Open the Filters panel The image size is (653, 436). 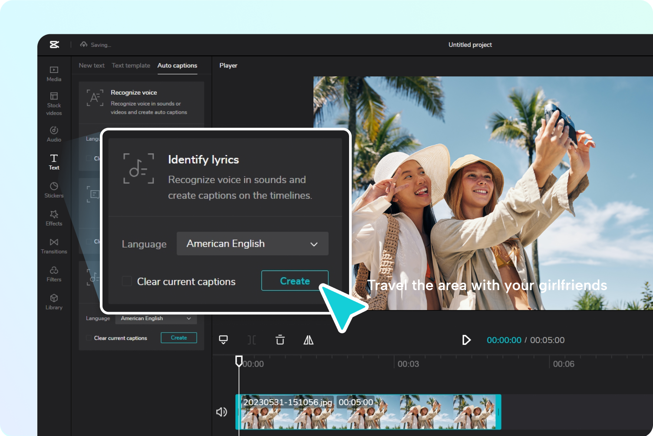[x=54, y=274]
